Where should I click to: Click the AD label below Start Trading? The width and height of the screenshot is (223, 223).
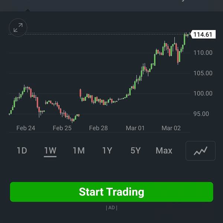coord(111,208)
